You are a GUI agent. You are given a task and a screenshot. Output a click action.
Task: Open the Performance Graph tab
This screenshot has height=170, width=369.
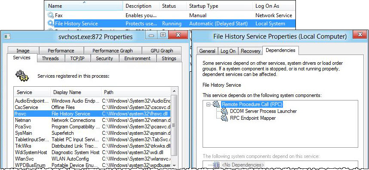[113, 51]
